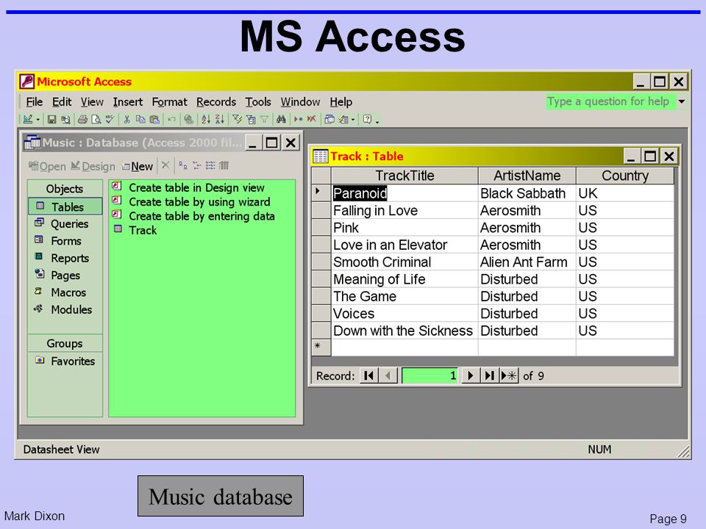This screenshot has height=529, width=706.
Task: Click the Cut scissors icon
Action: pos(126,119)
